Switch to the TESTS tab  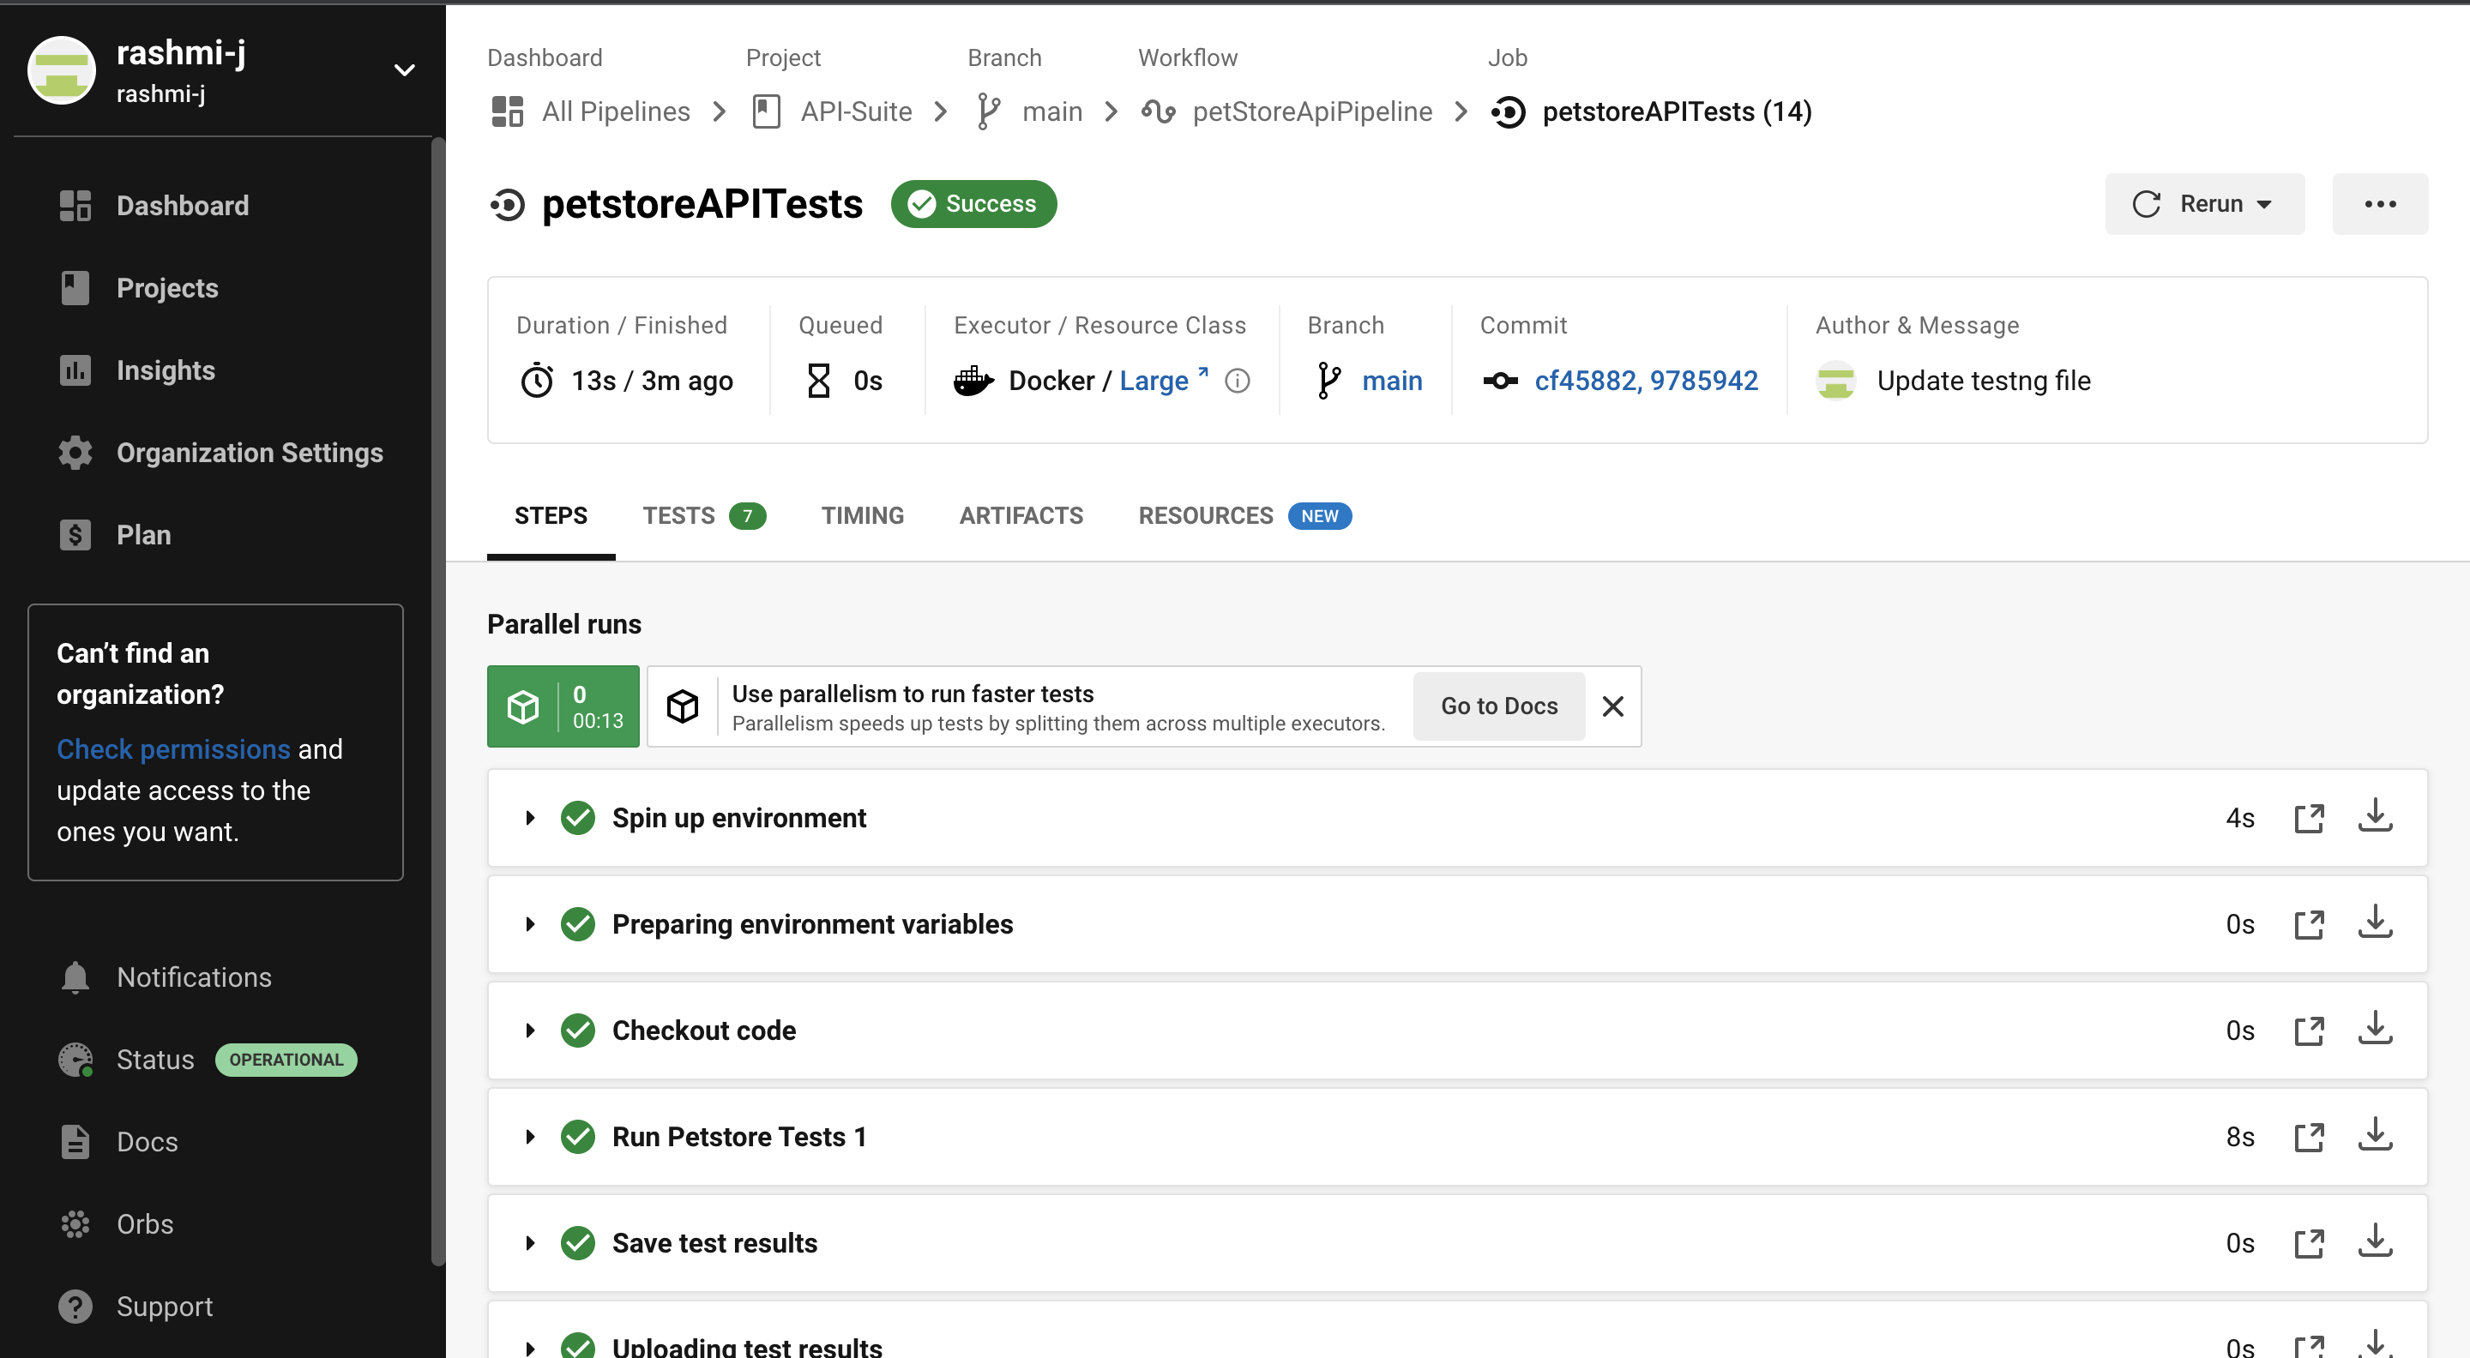[x=679, y=515]
